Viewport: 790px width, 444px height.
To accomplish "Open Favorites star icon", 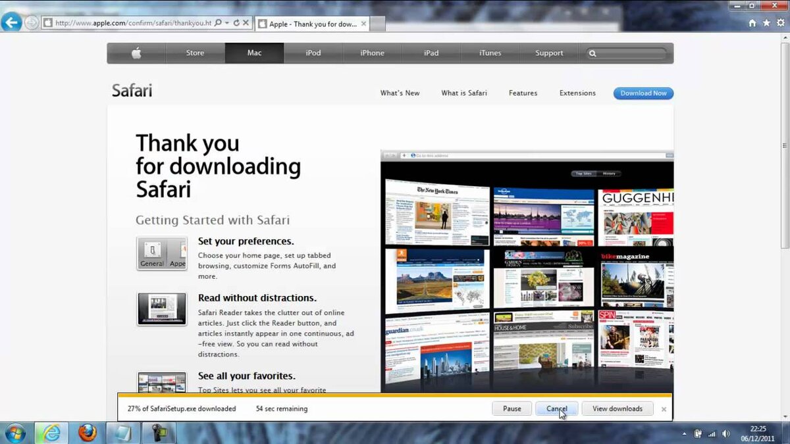I will (766, 22).
